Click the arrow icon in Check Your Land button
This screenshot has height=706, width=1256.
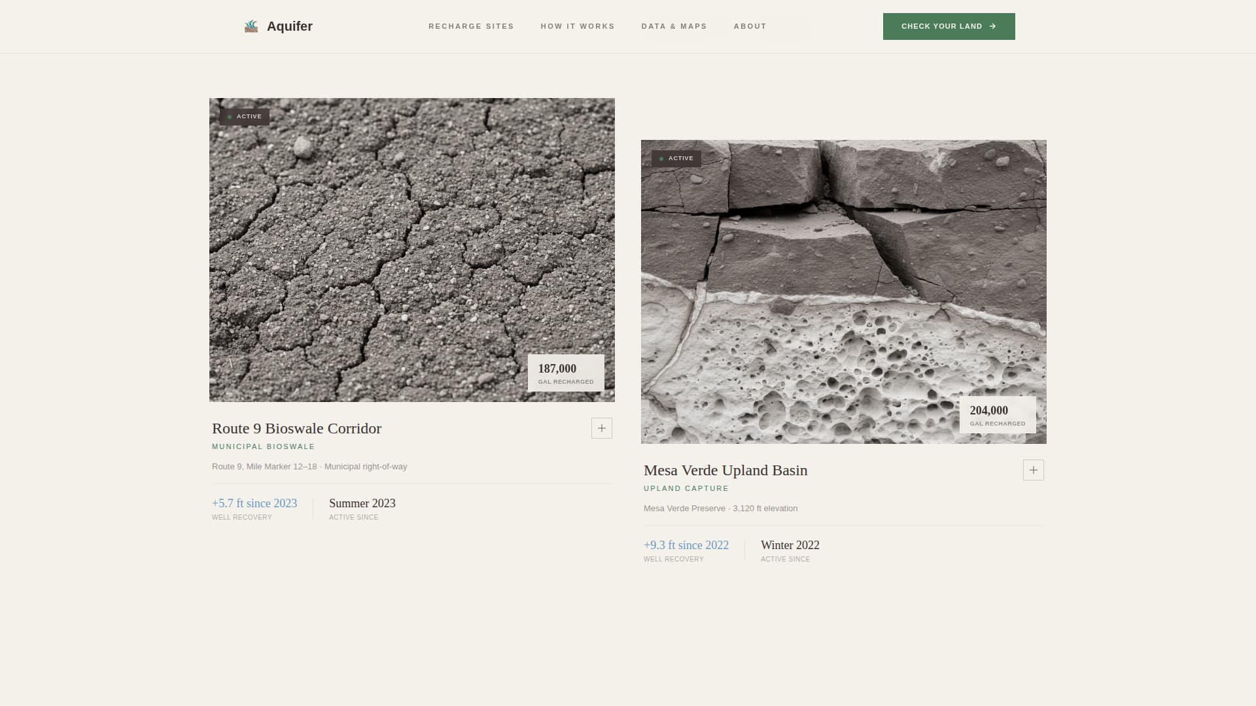pyautogui.click(x=994, y=26)
